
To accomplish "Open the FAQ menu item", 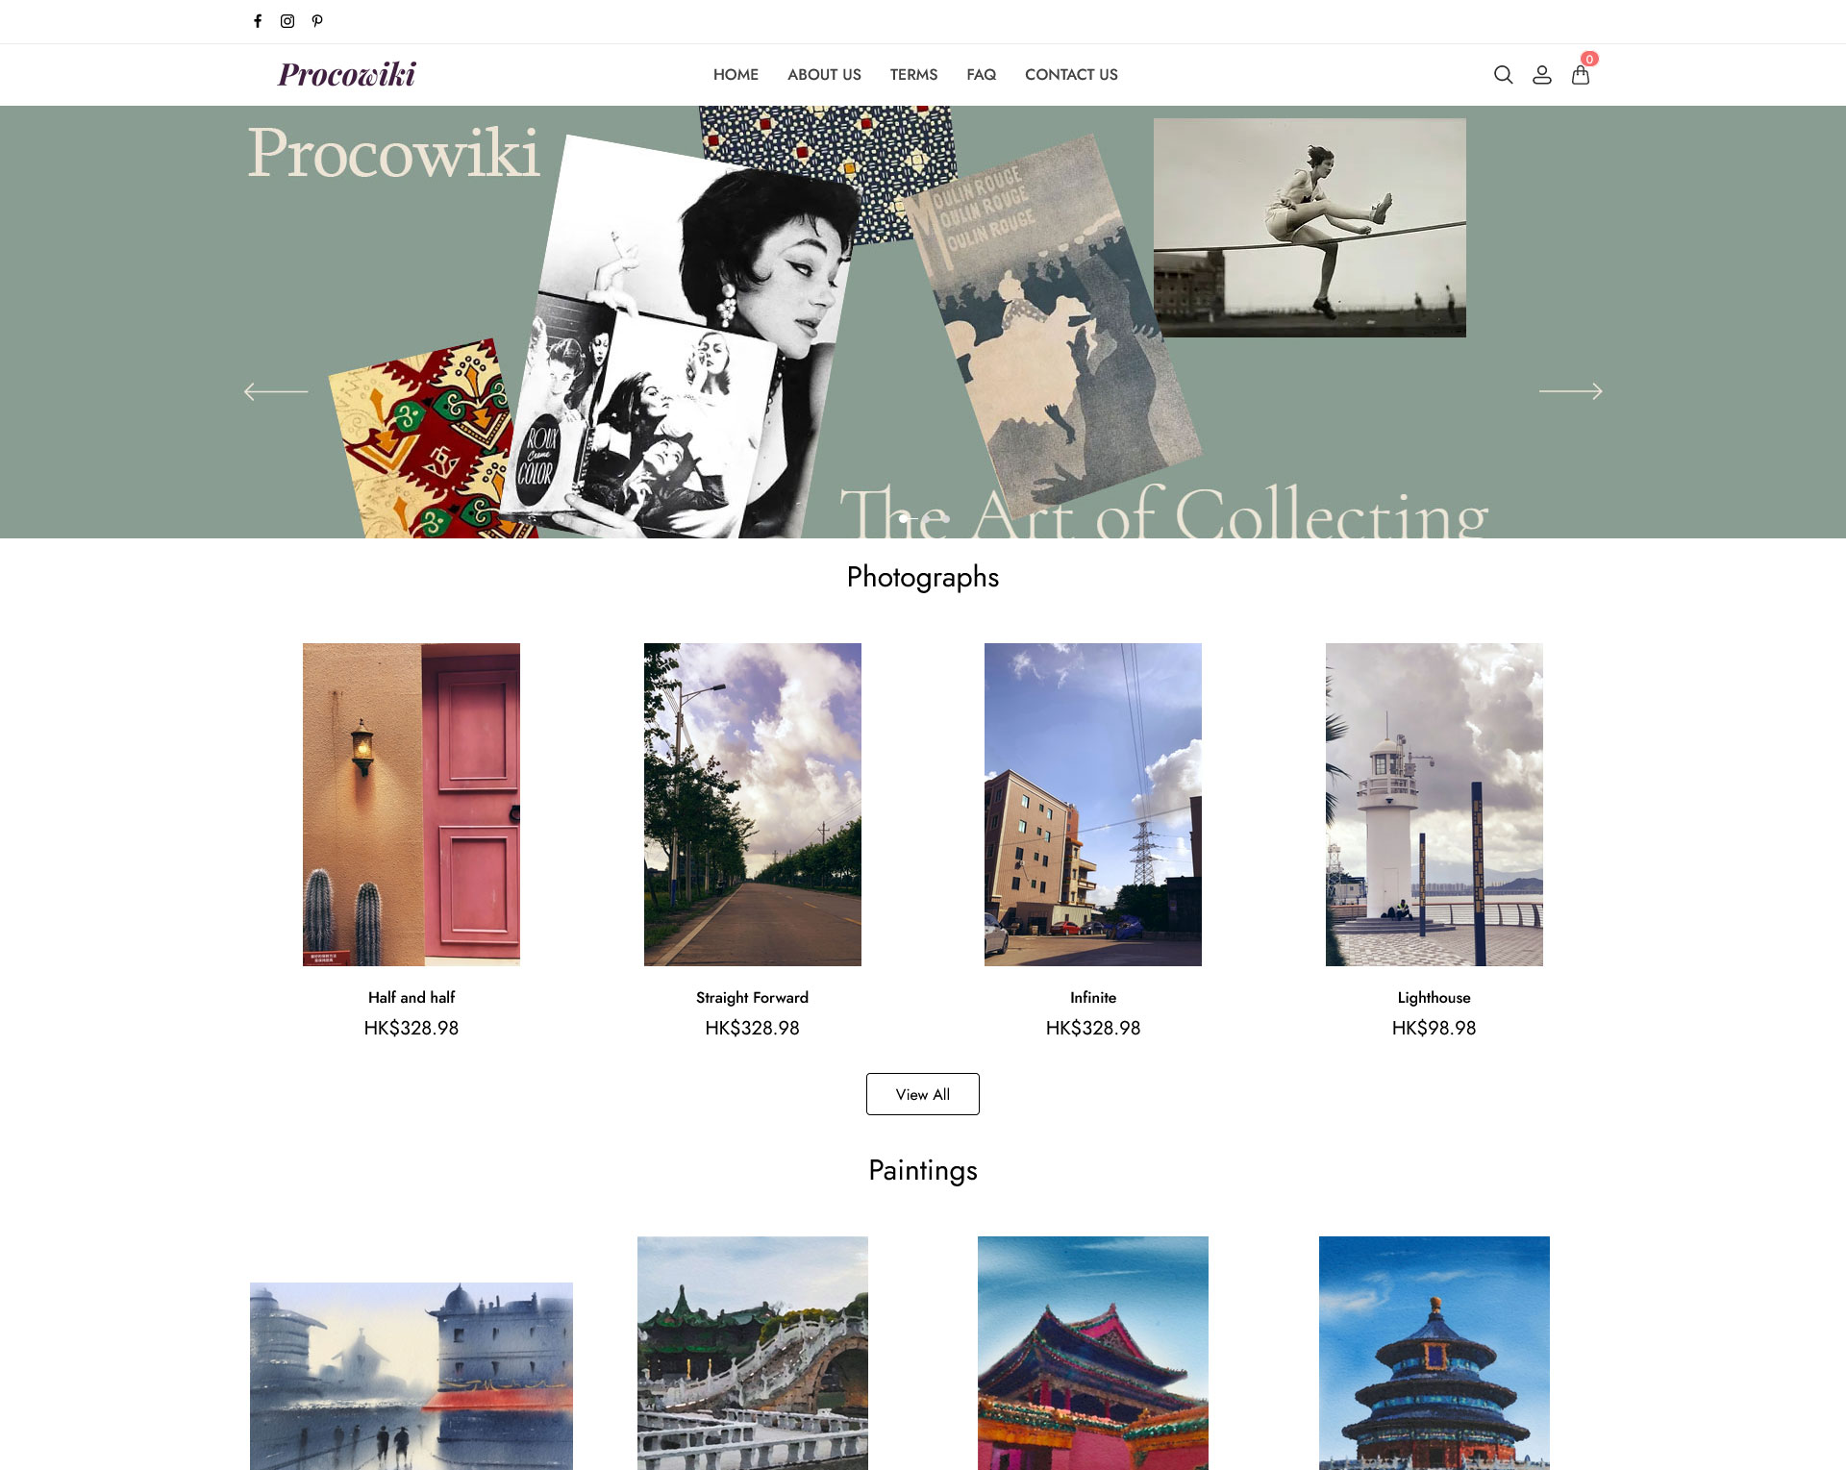I will [x=981, y=75].
